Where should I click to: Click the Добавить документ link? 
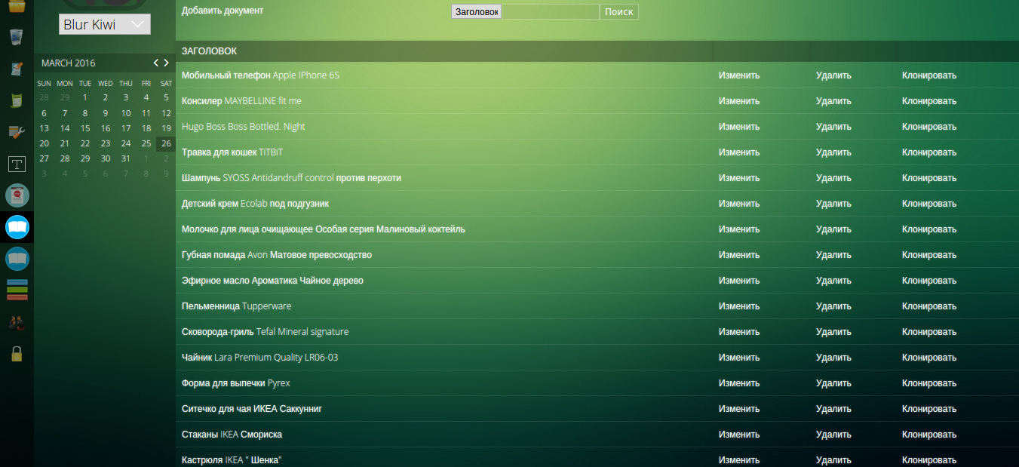click(223, 11)
